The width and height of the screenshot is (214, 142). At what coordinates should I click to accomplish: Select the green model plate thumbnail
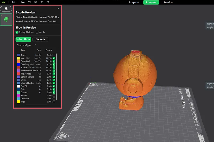point(6,19)
